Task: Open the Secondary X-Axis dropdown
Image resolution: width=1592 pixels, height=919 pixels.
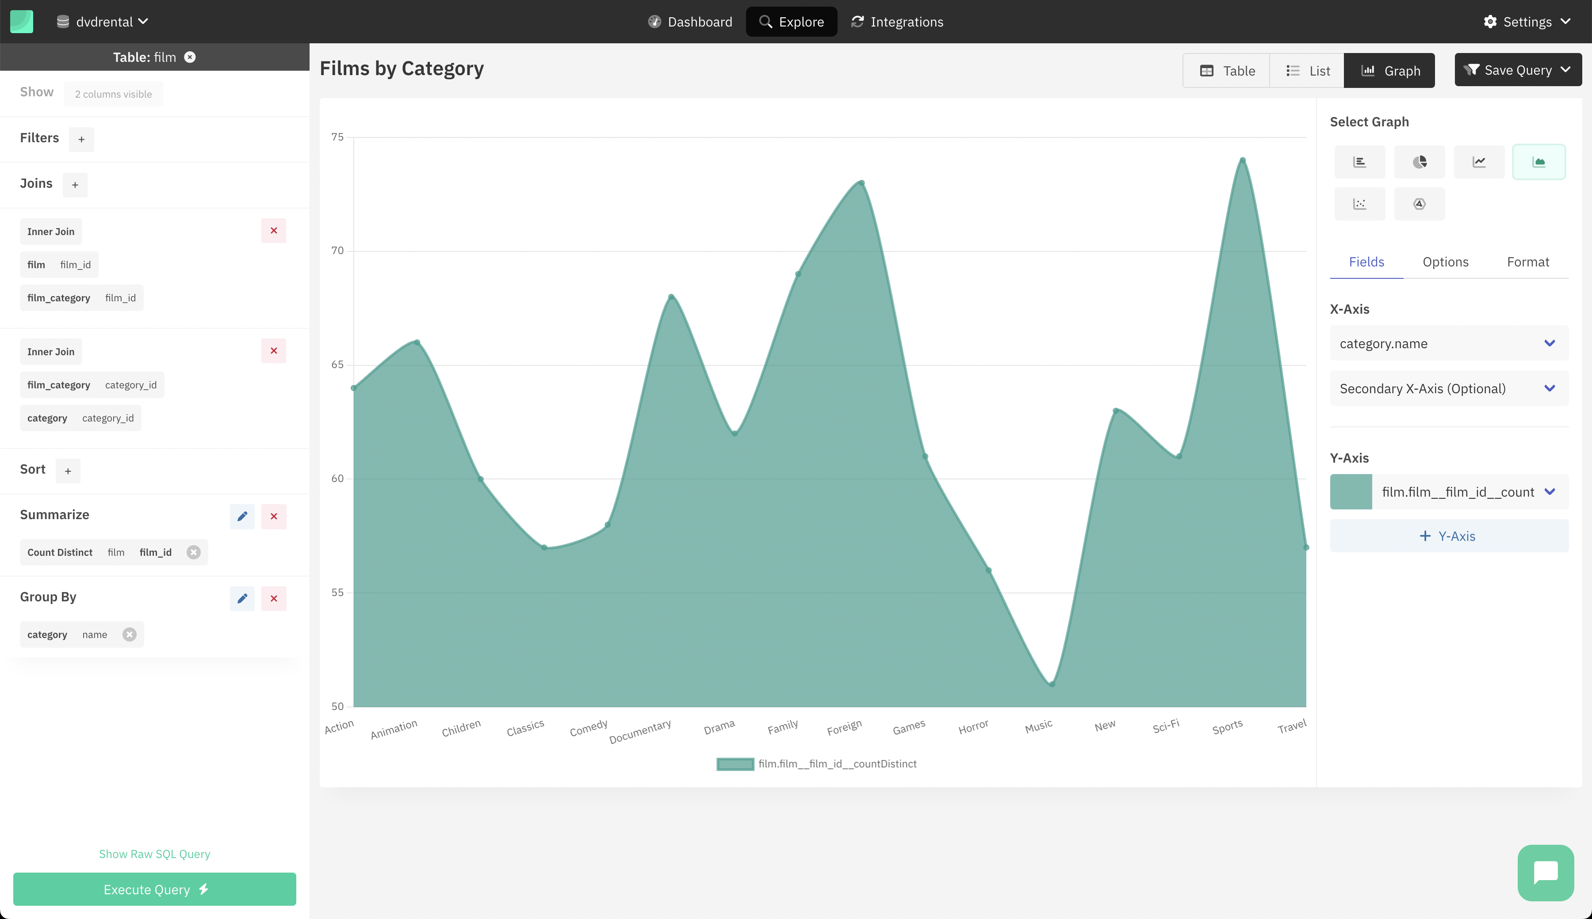Action: (x=1449, y=388)
